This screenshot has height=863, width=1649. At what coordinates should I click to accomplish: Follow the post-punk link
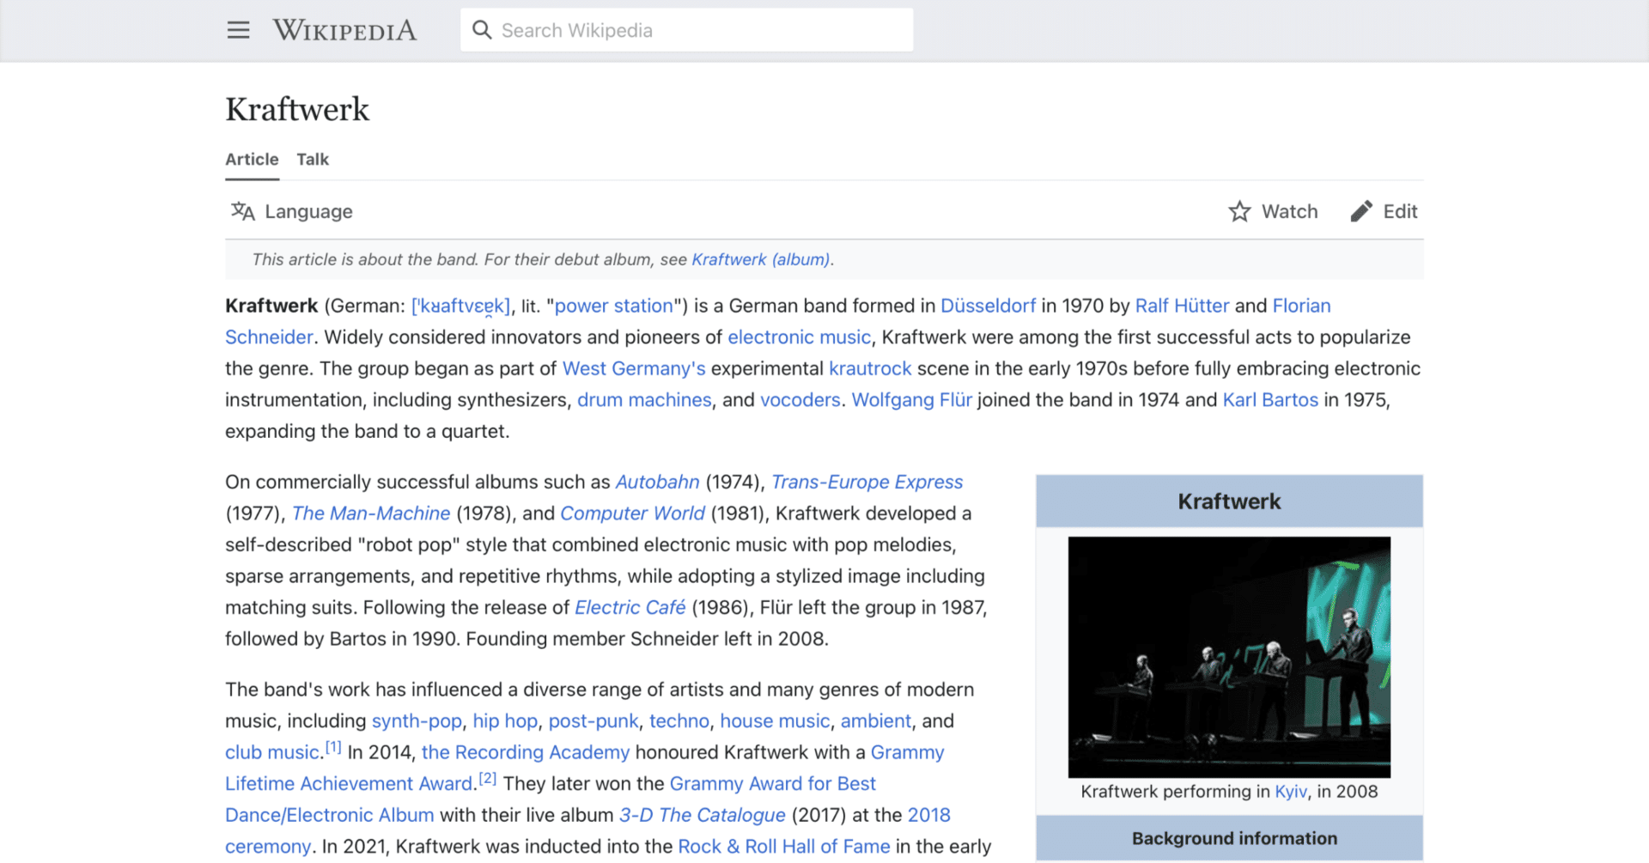593,721
